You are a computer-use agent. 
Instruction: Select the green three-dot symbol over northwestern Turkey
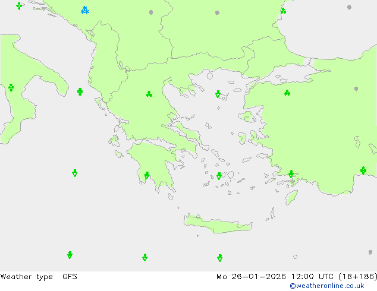(287, 93)
